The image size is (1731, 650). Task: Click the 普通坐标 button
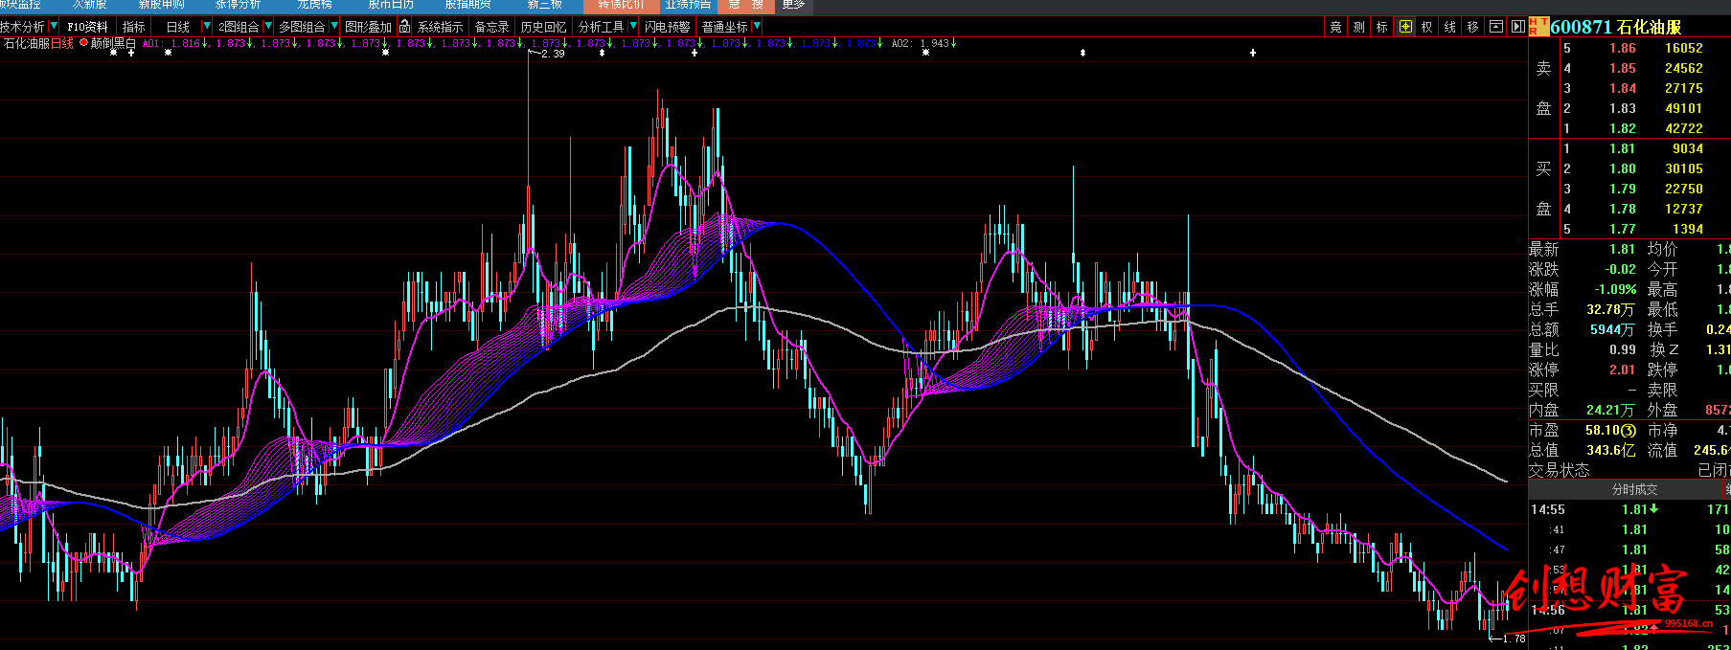pyautogui.click(x=724, y=27)
